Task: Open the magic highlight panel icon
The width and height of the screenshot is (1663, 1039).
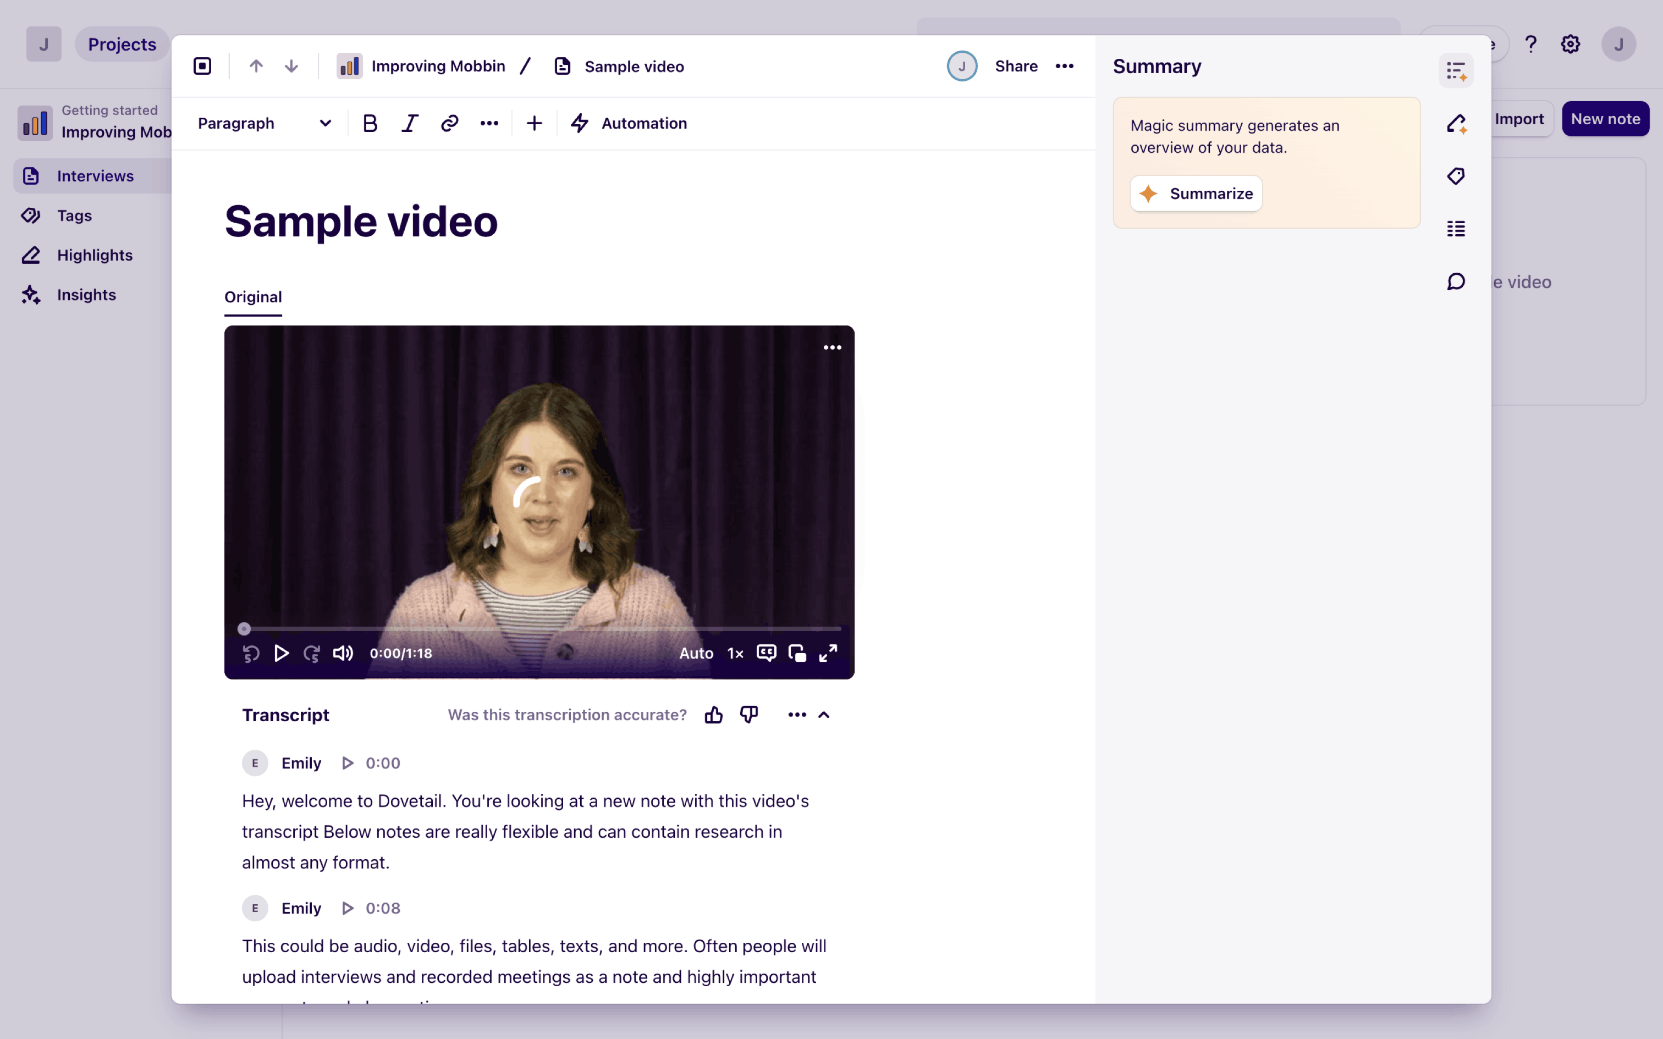Action: point(1456,124)
